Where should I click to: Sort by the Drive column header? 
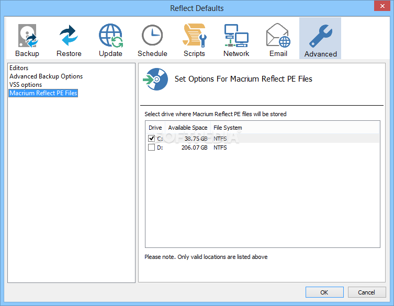tap(155, 128)
